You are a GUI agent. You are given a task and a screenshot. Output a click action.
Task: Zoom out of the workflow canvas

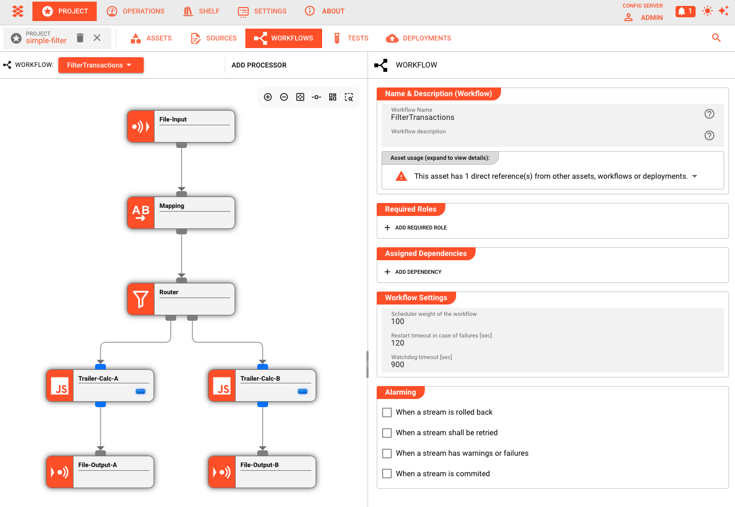pos(284,97)
